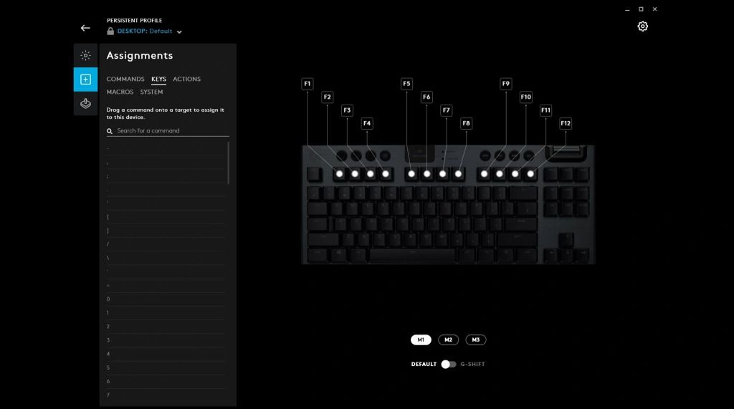Select the F1 key marker on keyboard

pyautogui.click(x=339, y=174)
